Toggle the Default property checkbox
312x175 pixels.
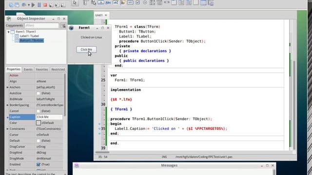[39, 140]
